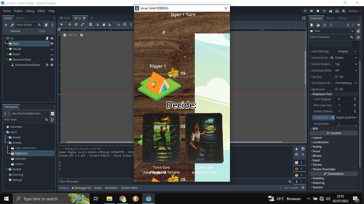Switch to the Remote scene tree view

pyautogui.click(x=15, y=31)
